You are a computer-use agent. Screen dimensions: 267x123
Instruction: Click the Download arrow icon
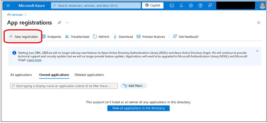pos(115,37)
